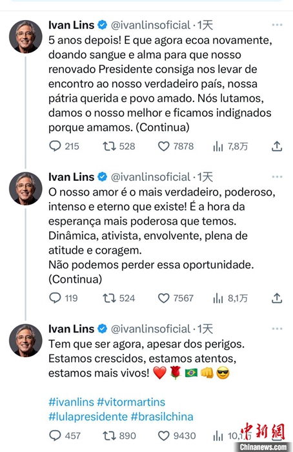Retweet the tweet with 890 retweets
Screen dimensions: 293x452
point(109,436)
